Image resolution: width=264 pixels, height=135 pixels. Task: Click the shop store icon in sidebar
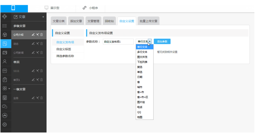pos(5,71)
